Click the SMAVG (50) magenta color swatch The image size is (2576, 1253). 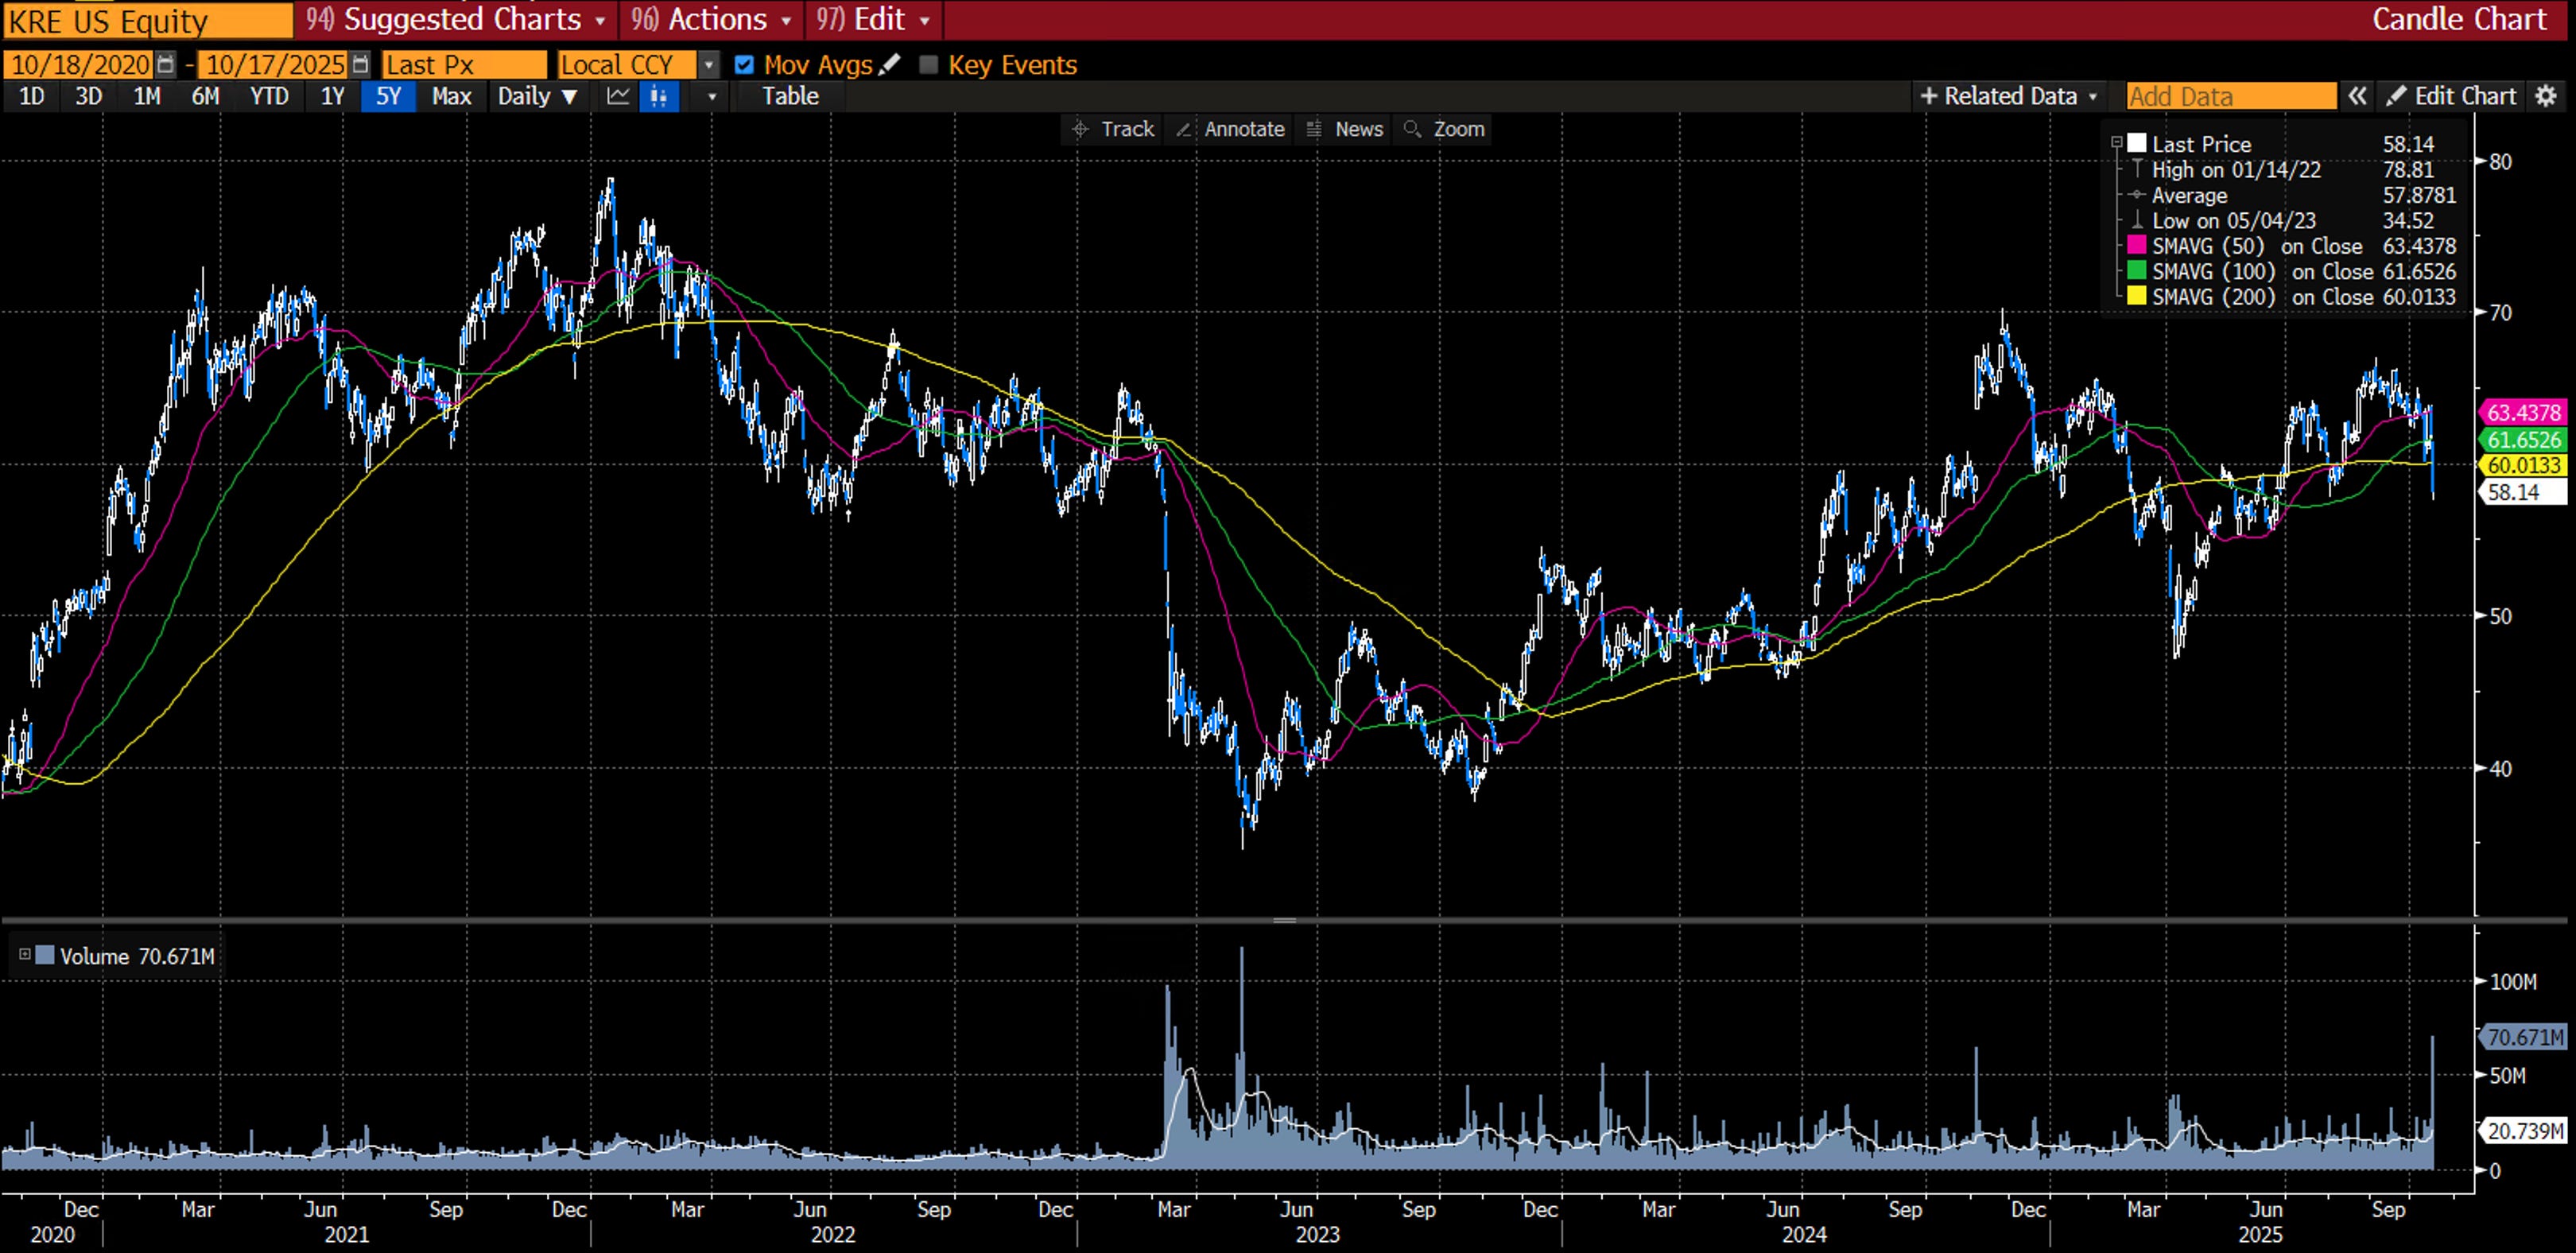[2137, 246]
